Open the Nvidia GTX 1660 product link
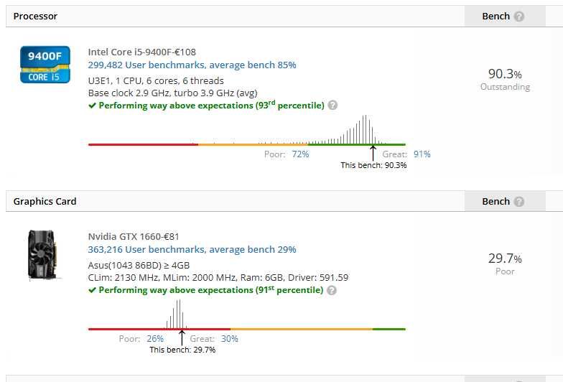 [x=134, y=237]
